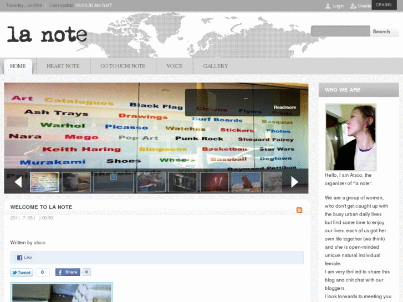
Task: Click the author name atsco
Action: tap(39, 243)
